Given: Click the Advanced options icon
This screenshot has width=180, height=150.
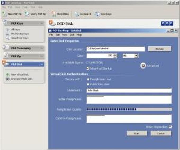Looking at the screenshot, I should pos(143,66).
